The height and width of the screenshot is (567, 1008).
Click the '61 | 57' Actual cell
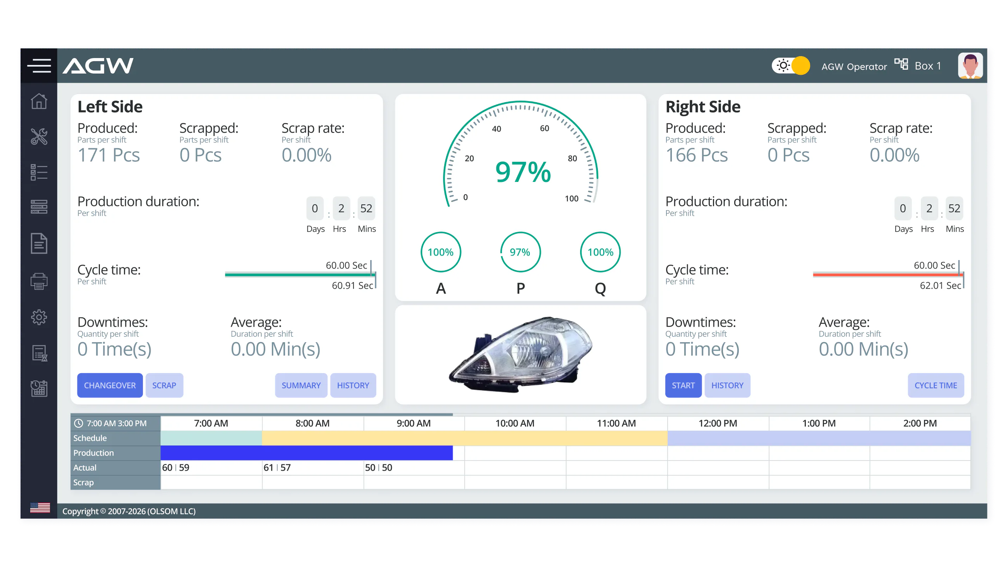pyautogui.click(x=313, y=468)
